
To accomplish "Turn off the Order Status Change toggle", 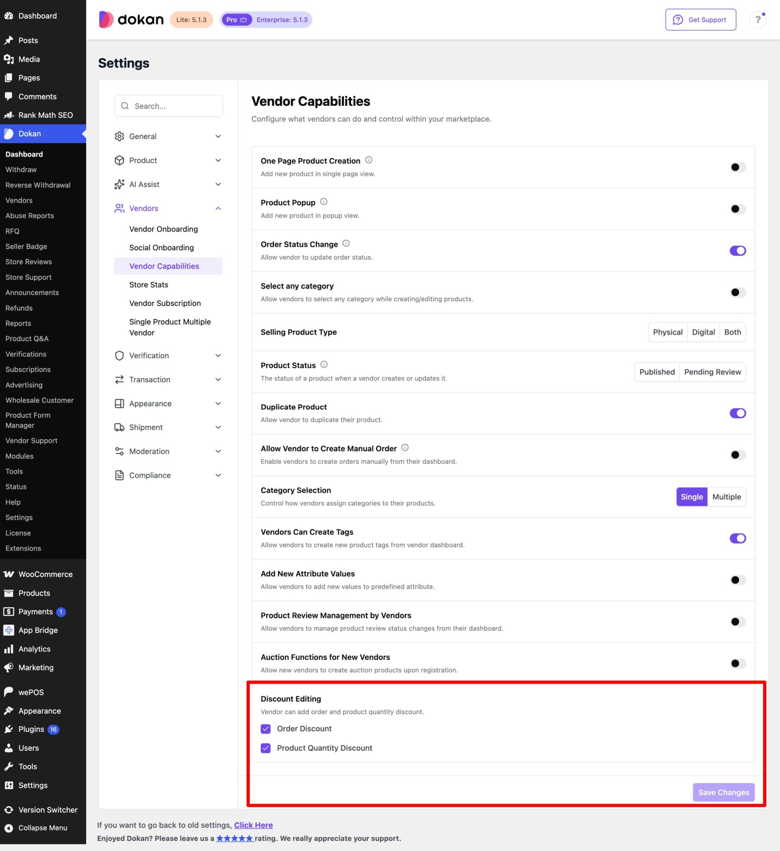I will [x=737, y=250].
